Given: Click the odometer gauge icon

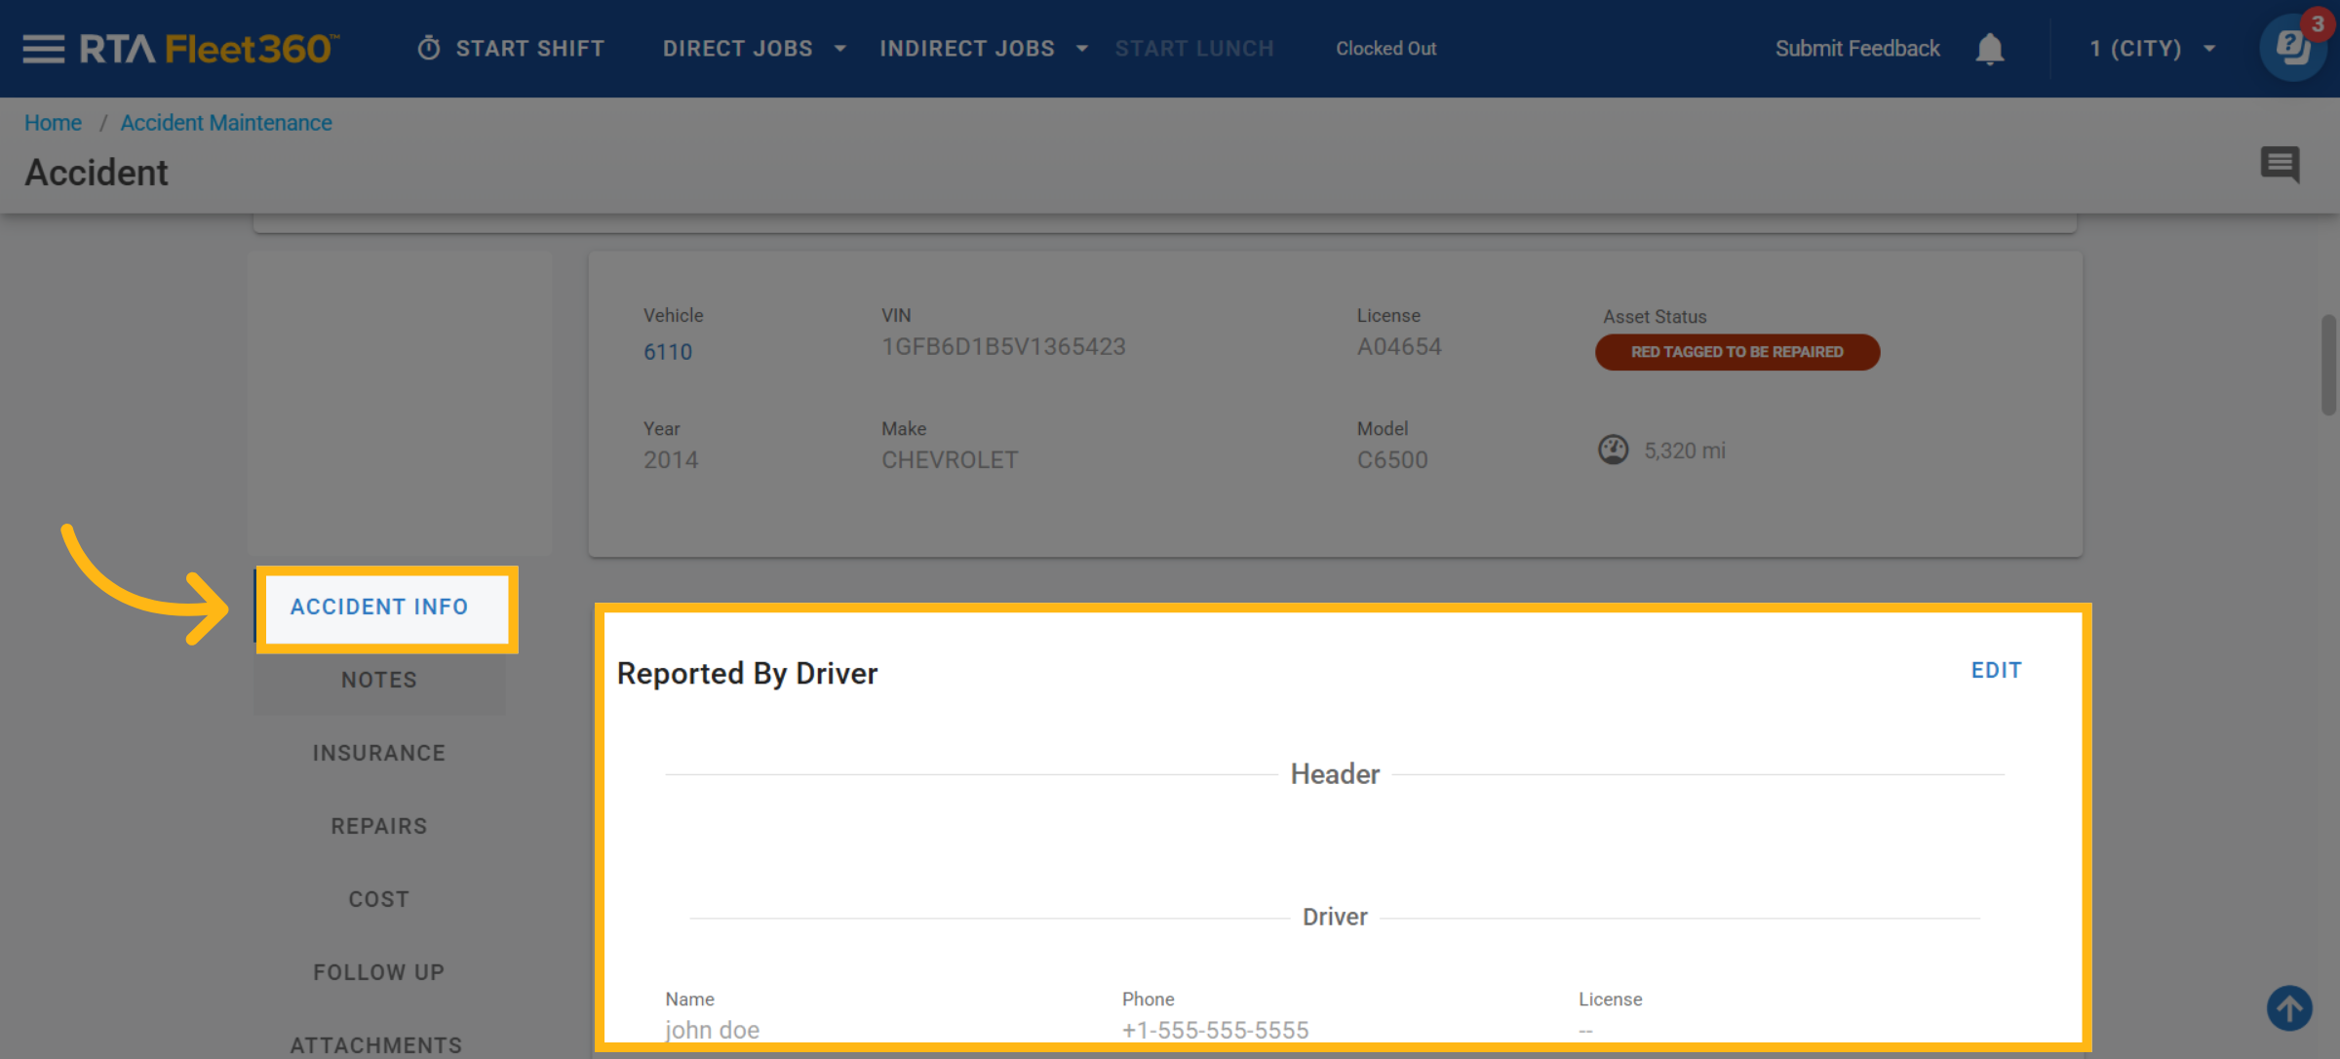Looking at the screenshot, I should 1613,450.
